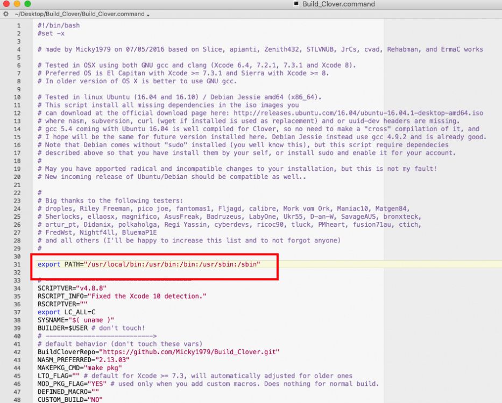The image size is (502, 403).
Task: Click 'Note that Debian comes without' comment line
Action: (x=243, y=145)
